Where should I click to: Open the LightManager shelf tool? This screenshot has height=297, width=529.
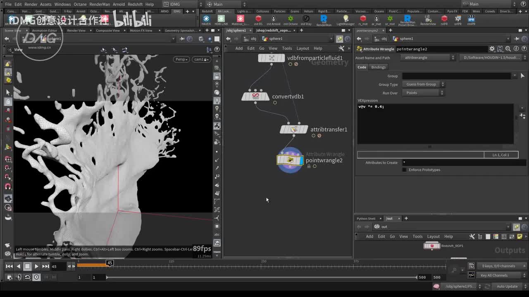click(x=346, y=19)
